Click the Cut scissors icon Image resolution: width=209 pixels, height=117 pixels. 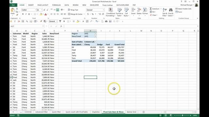point(17,9)
